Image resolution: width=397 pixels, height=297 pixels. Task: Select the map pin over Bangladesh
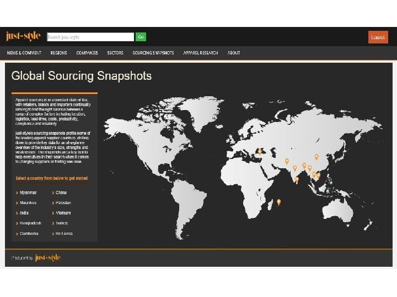click(304, 166)
